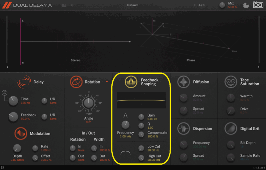
Task: Click the Time L/R offset knob
Action: tap(45, 101)
